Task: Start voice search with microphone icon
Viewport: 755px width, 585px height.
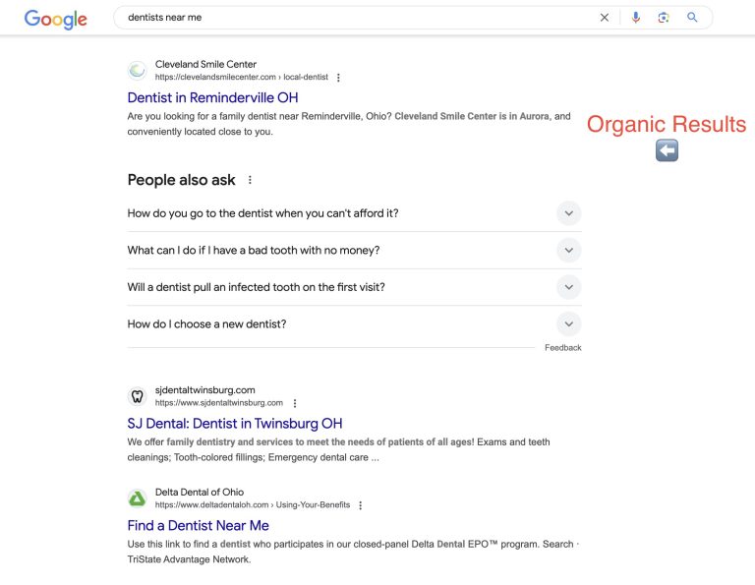Action: tap(636, 18)
